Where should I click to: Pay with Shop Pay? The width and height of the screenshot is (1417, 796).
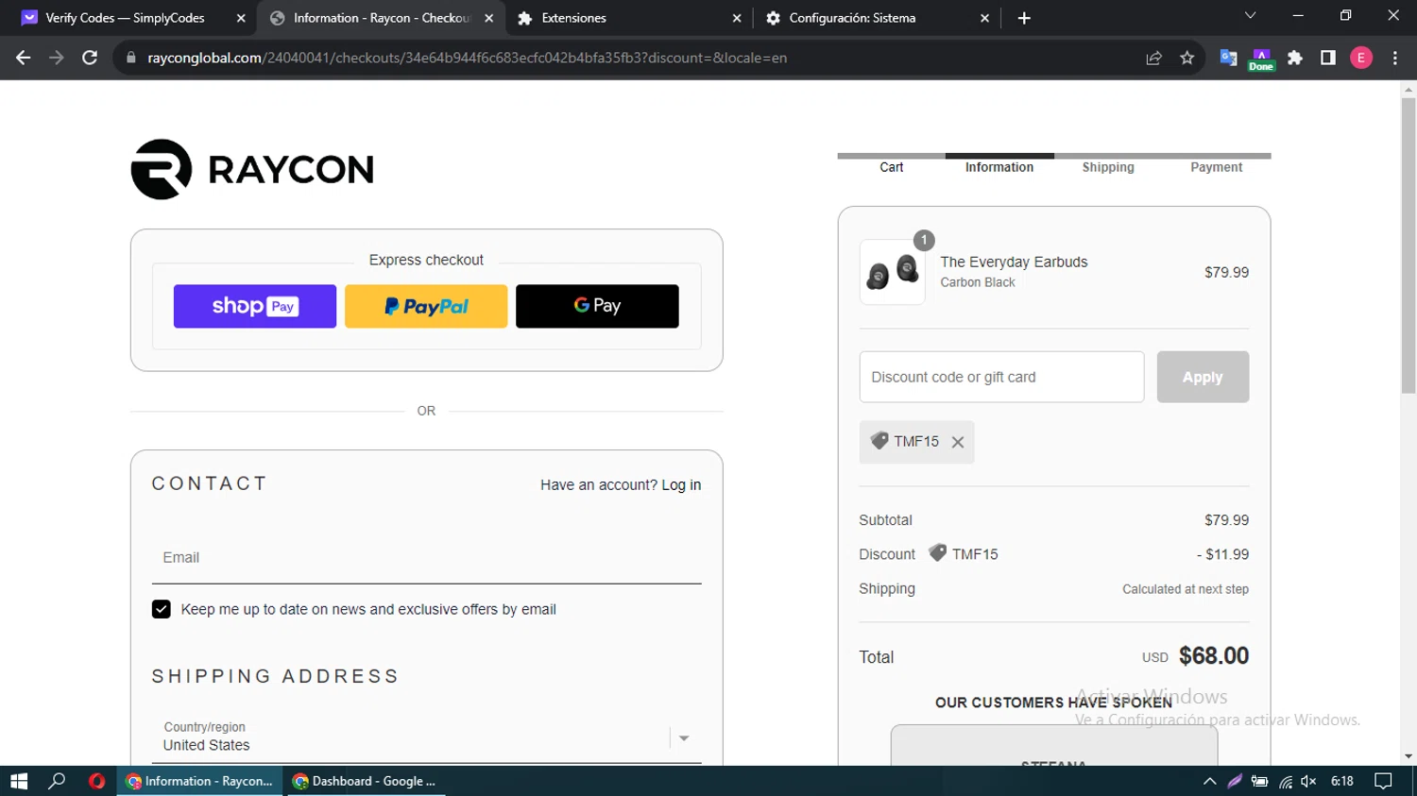click(x=255, y=306)
